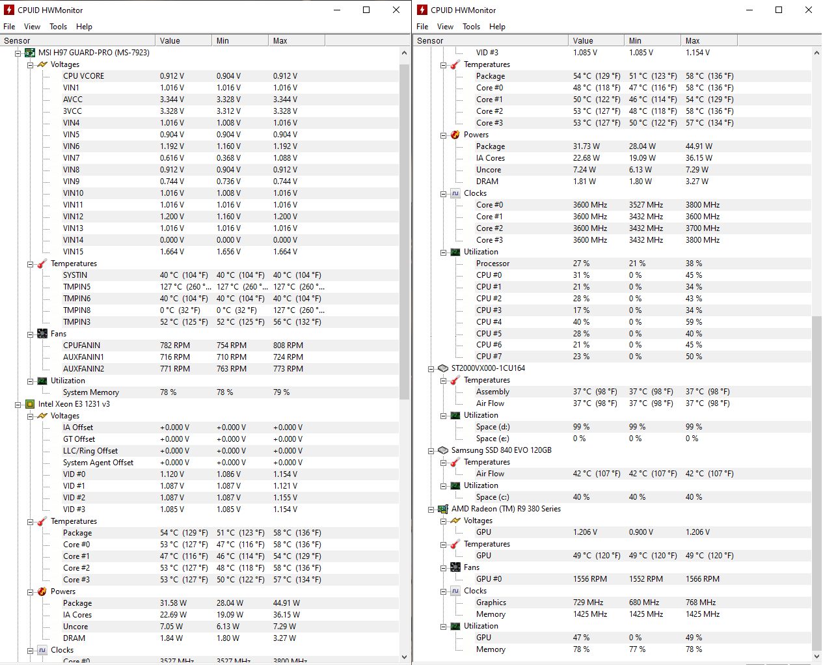Click the Voltages icon under AMD Radeon
This screenshot has height=665, width=823.
pos(455,521)
